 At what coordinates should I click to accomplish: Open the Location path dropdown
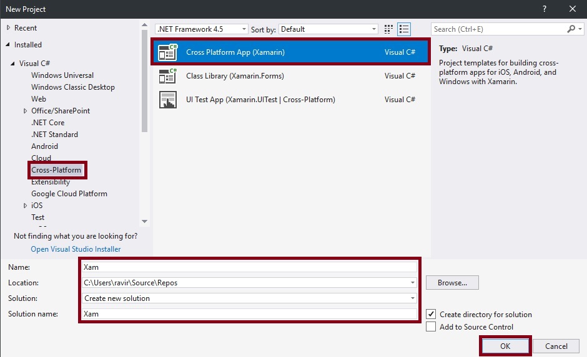tap(413, 283)
